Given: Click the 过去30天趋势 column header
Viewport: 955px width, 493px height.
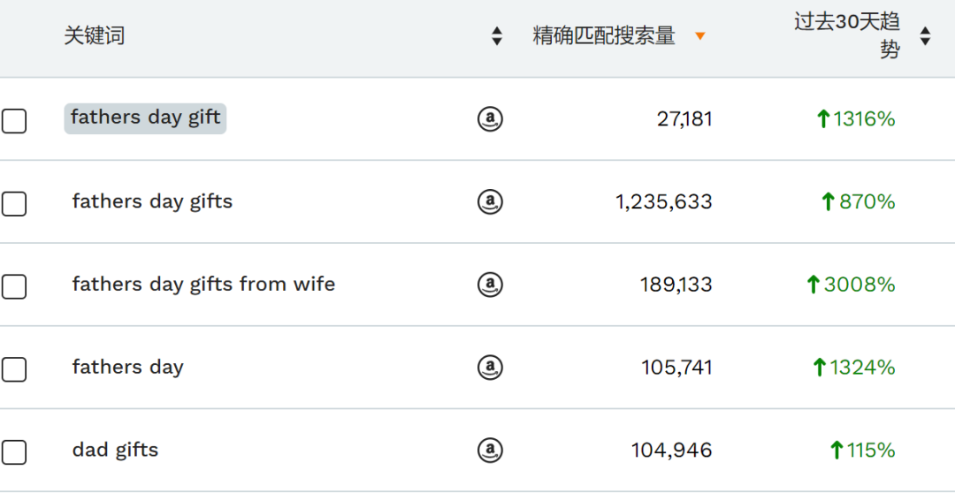Looking at the screenshot, I should point(847,36).
